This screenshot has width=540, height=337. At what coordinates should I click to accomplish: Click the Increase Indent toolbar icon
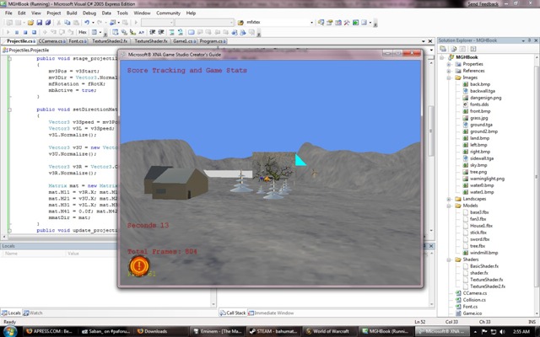pyautogui.click(x=161, y=32)
